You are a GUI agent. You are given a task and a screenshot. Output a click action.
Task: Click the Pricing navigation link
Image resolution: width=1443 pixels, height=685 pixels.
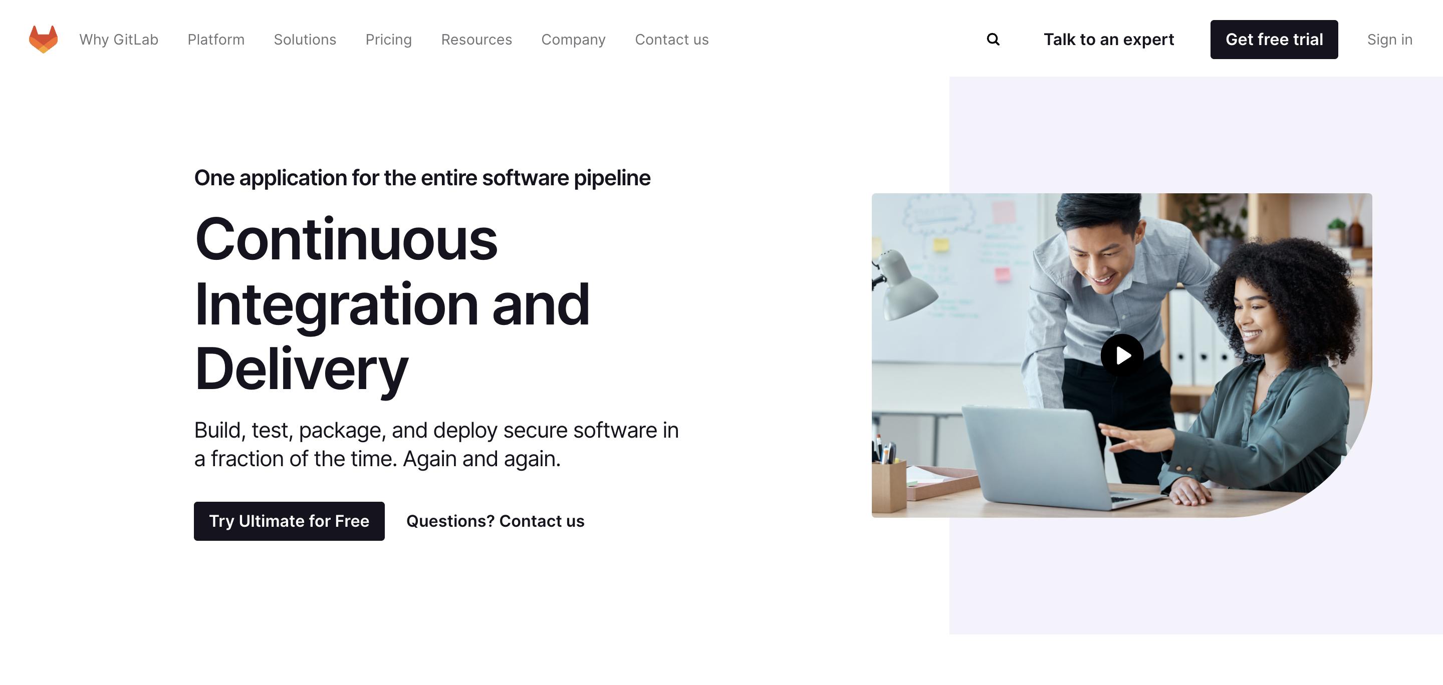pos(388,39)
